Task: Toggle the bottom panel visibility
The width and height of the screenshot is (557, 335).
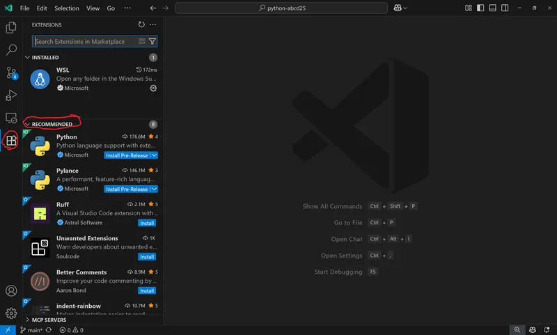Action: pos(492,8)
